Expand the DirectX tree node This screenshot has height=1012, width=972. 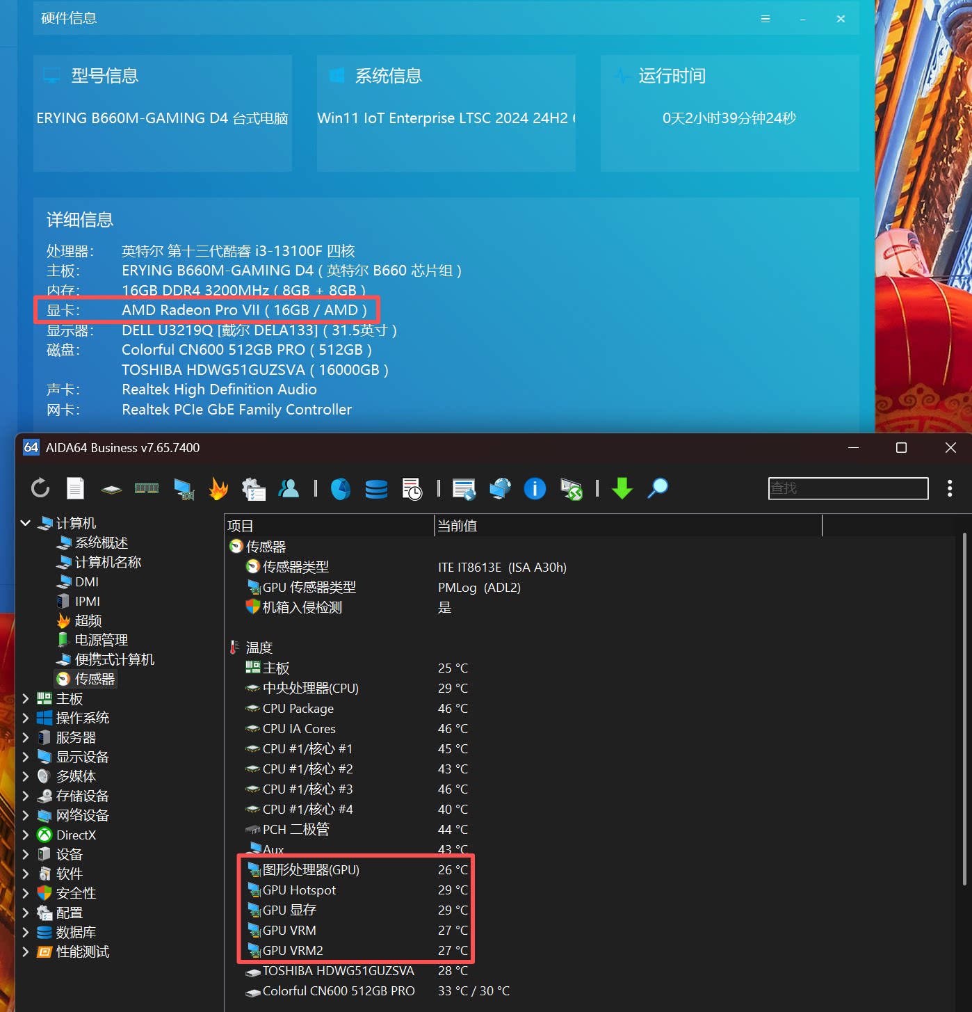26,835
